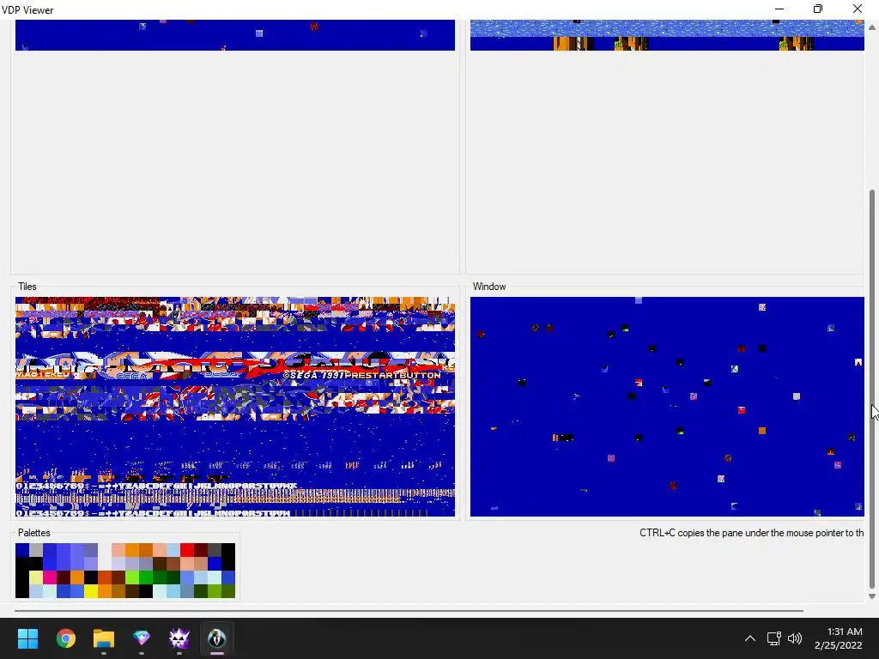The image size is (879, 659).
Task: Pick the bright yellow palette swatch
Action: tap(91, 591)
